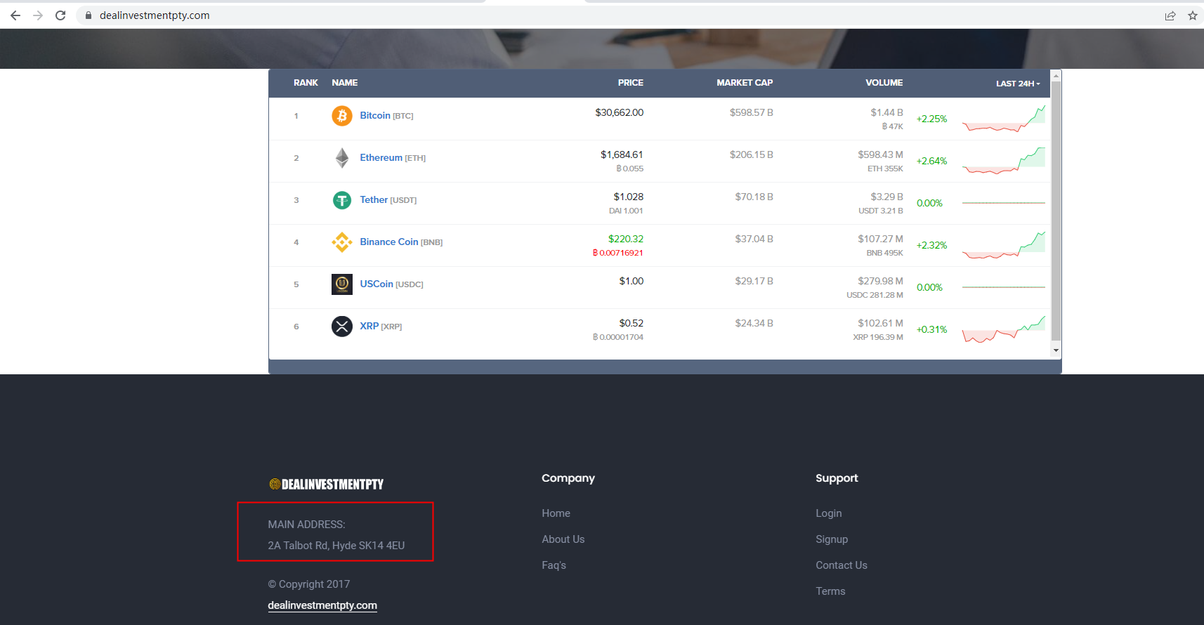Screen dimensions: 1204x625
Task: Open the Bitcoin link
Action: 375,116
